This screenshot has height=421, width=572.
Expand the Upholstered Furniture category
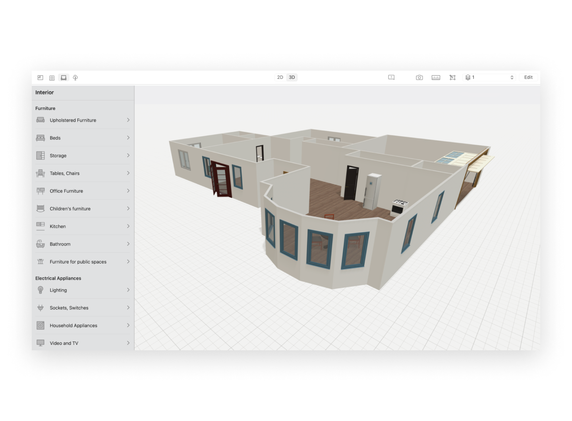pos(83,120)
